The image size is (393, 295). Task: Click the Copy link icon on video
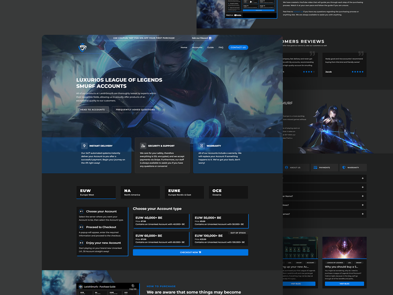click(133, 286)
